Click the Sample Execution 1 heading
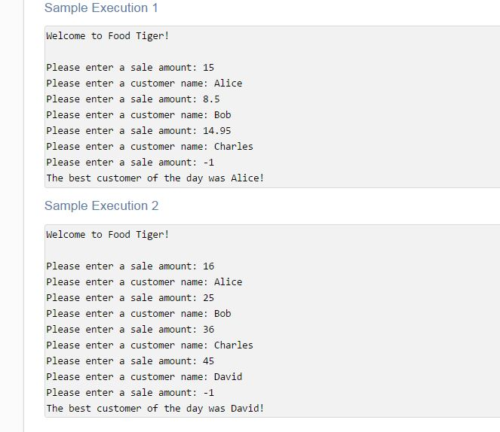 click(101, 8)
